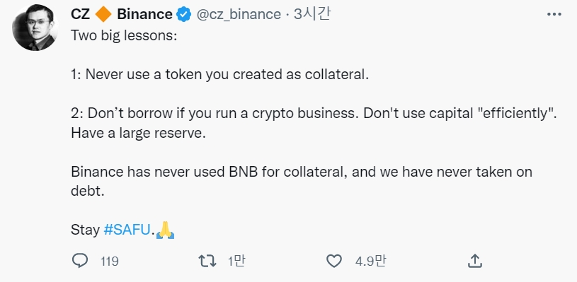Click the 1만 retweet count

[x=236, y=262]
